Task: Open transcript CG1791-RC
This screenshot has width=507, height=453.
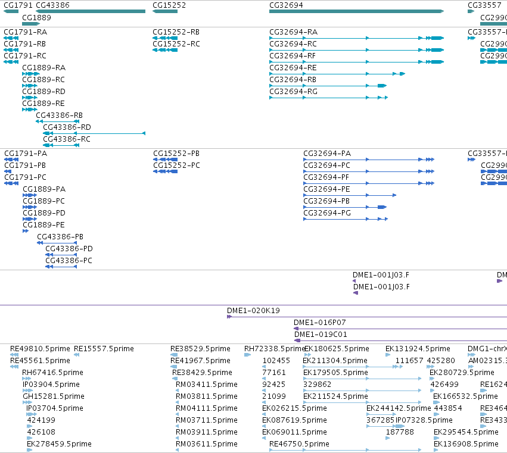Action: click(11, 62)
